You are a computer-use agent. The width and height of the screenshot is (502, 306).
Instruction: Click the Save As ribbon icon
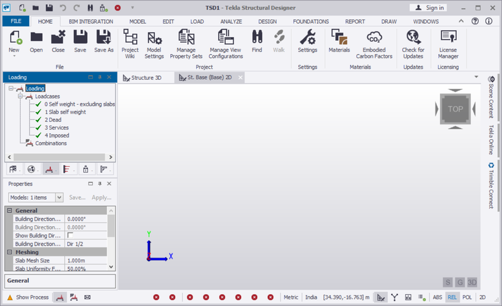(x=104, y=38)
